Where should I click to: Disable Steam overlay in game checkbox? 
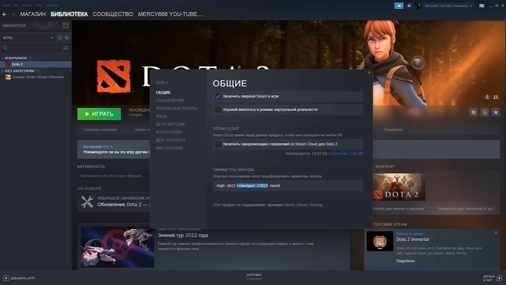(218, 97)
